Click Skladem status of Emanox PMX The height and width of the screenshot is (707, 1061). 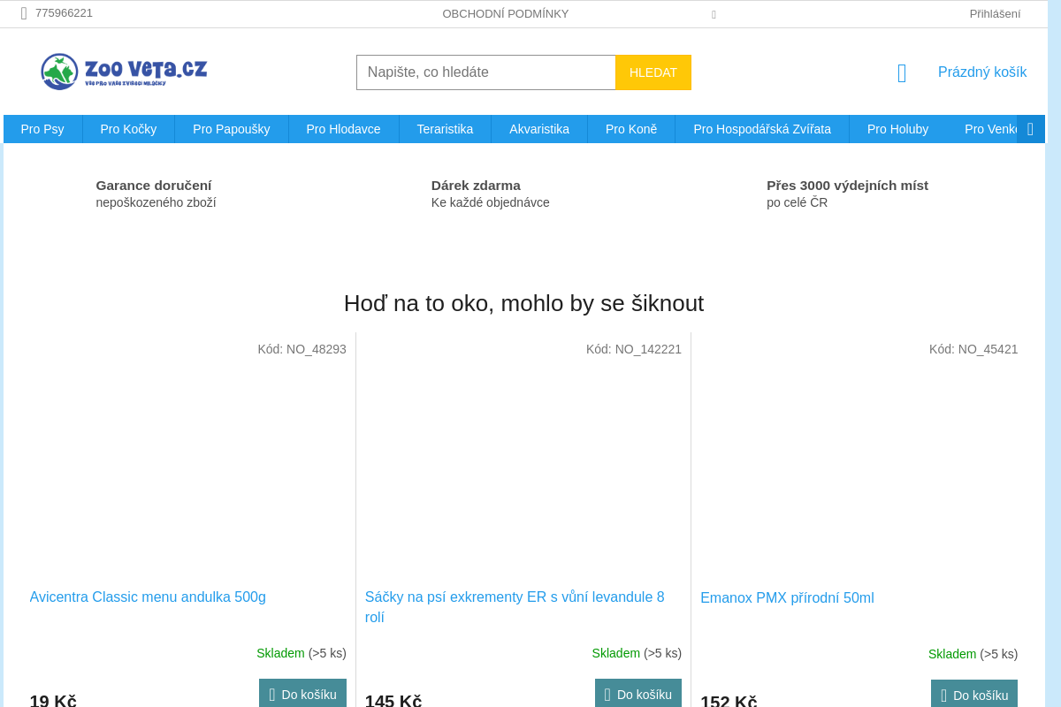[x=952, y=654]
